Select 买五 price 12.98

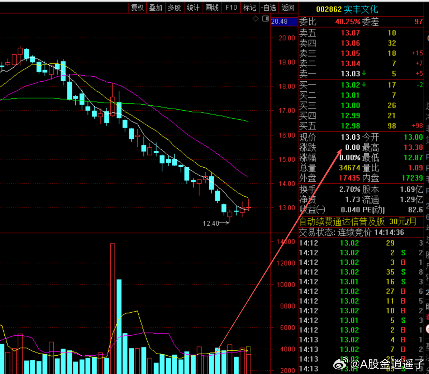350,126
